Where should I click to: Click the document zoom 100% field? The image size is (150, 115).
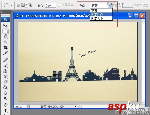coord(20,107)
